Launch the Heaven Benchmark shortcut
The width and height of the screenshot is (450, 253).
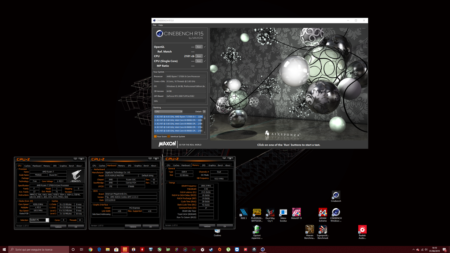[x=309, y=232]
